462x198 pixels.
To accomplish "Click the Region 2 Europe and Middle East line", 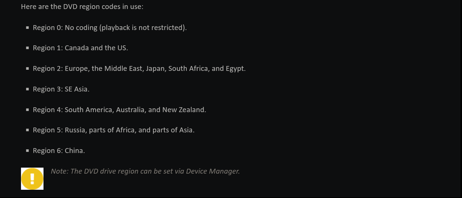I will coord(139,69).
